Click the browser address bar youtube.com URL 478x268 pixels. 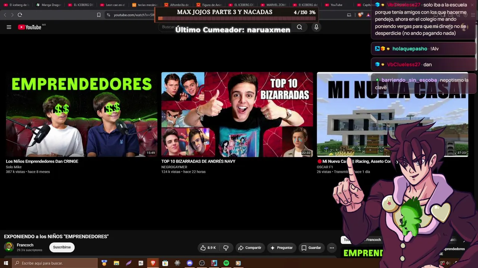(134, 15)
